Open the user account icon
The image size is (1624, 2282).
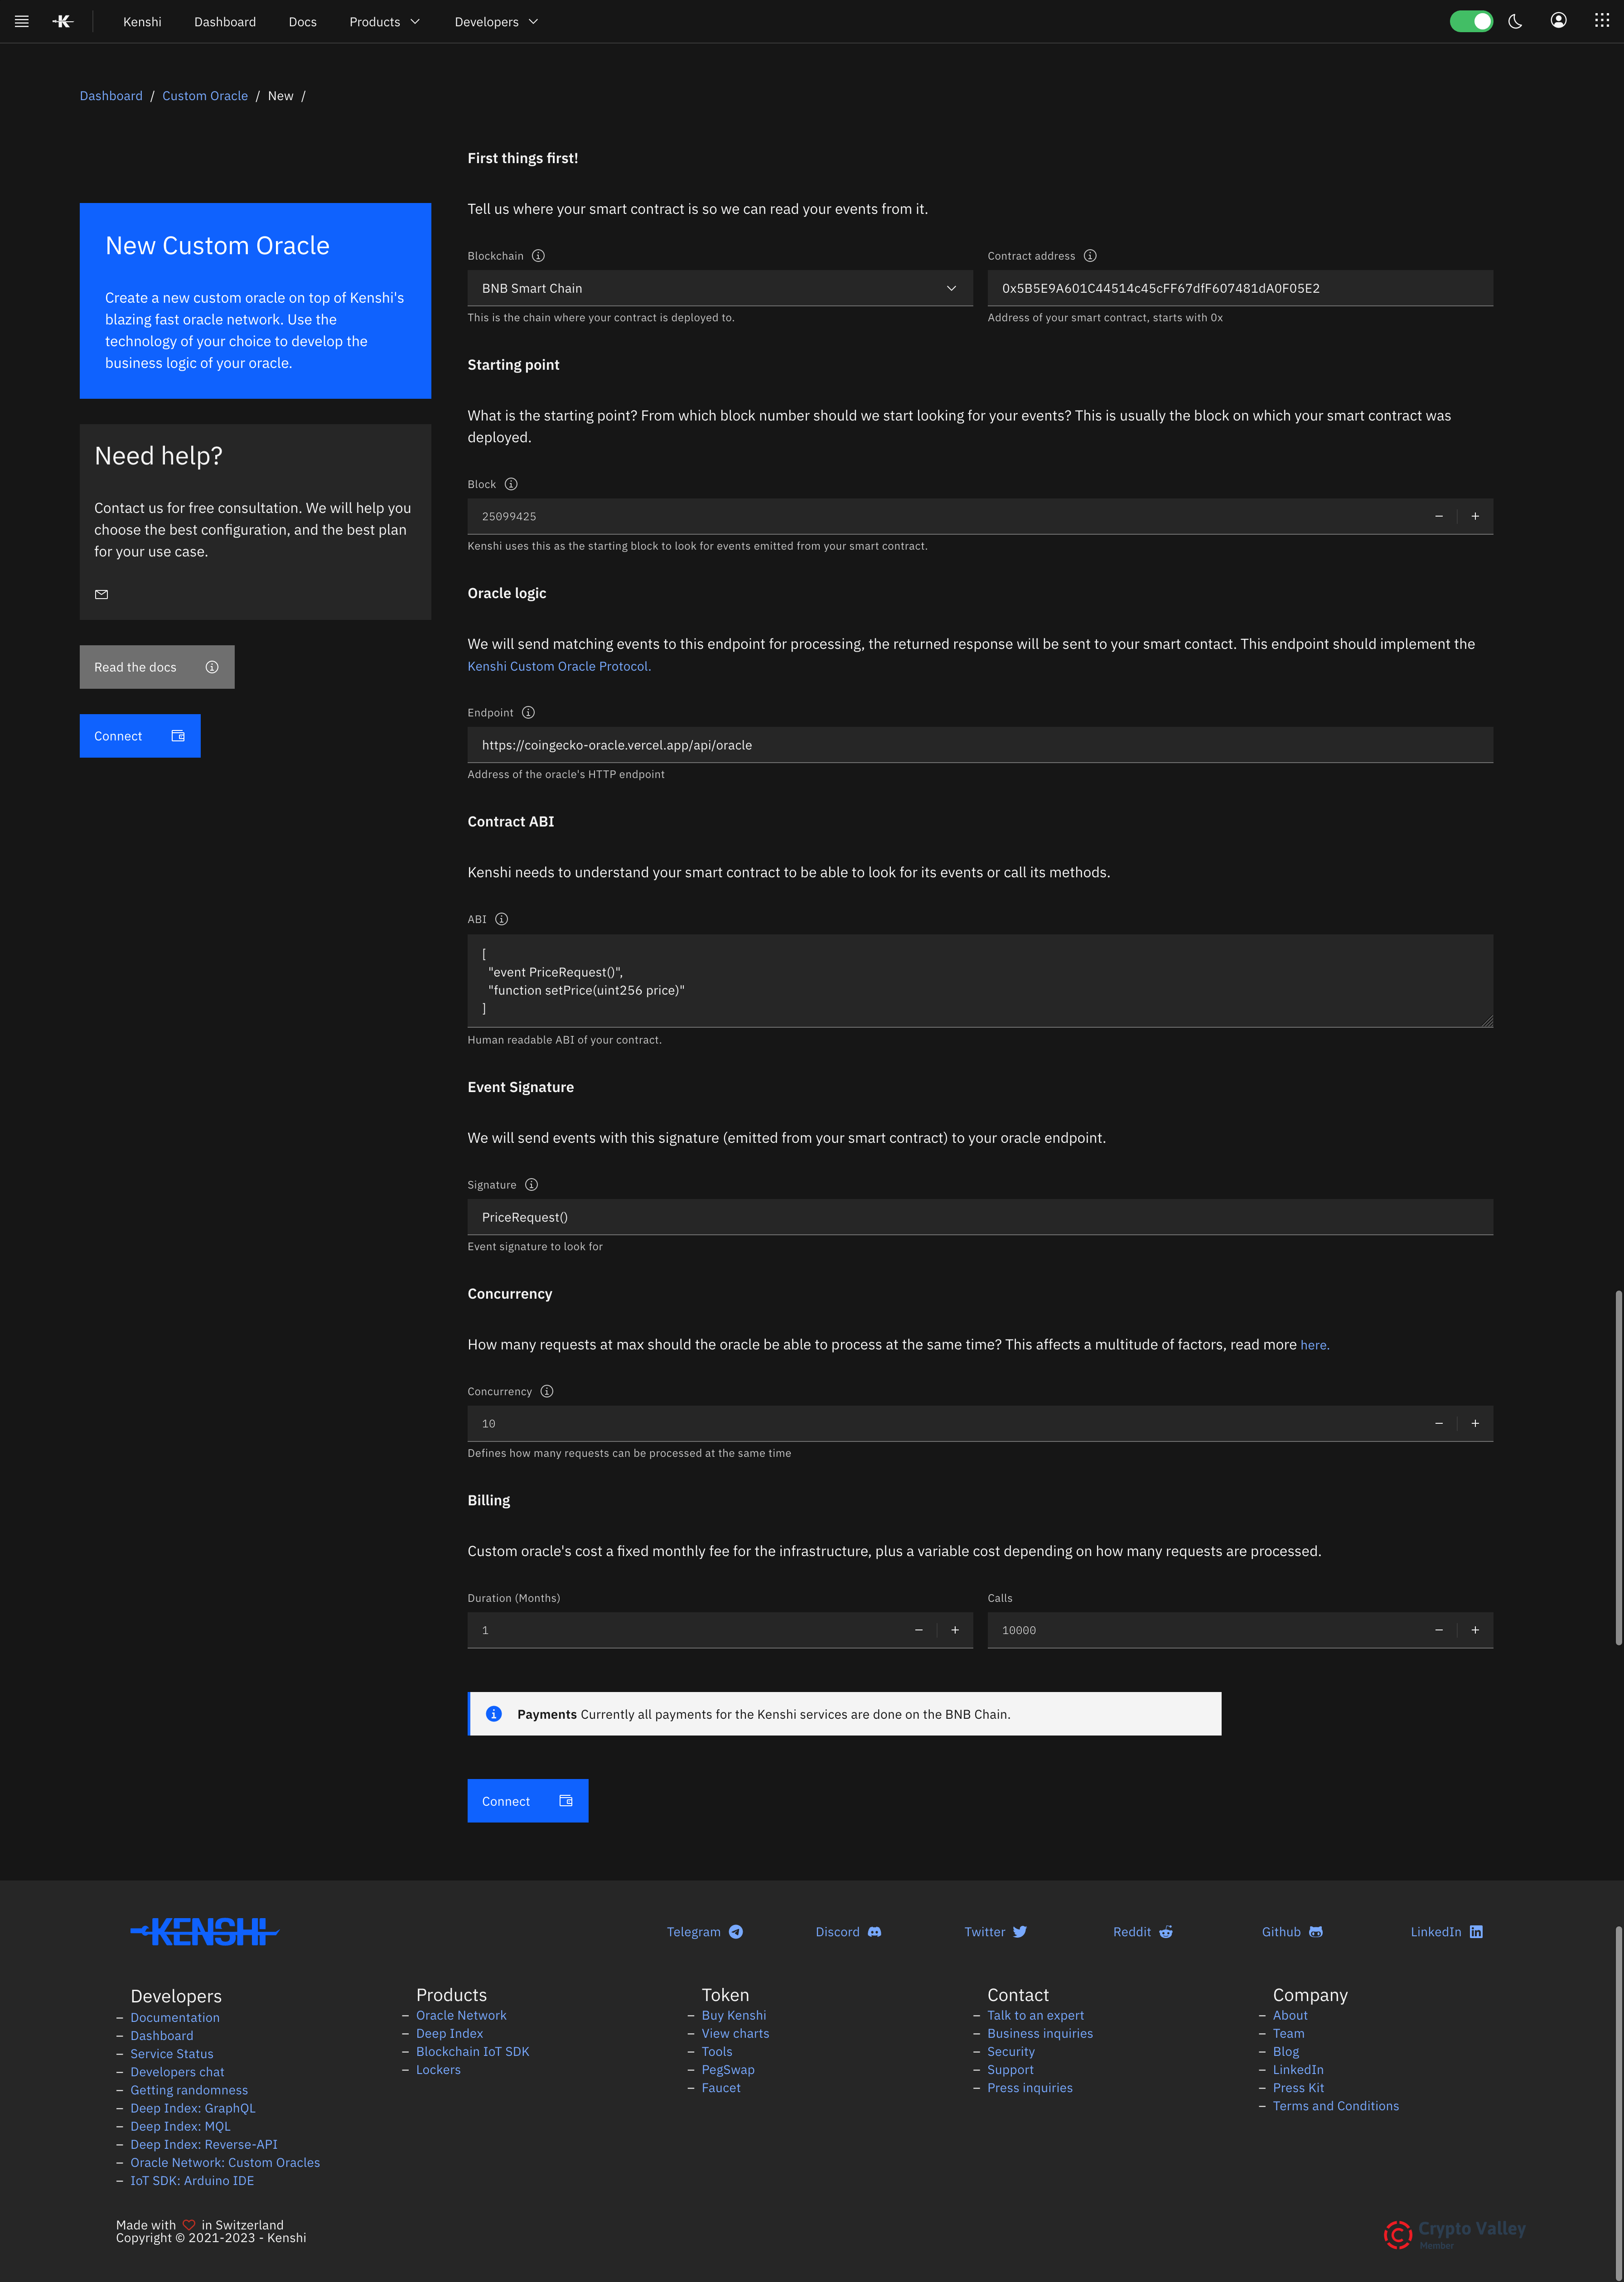(1558, 21)
